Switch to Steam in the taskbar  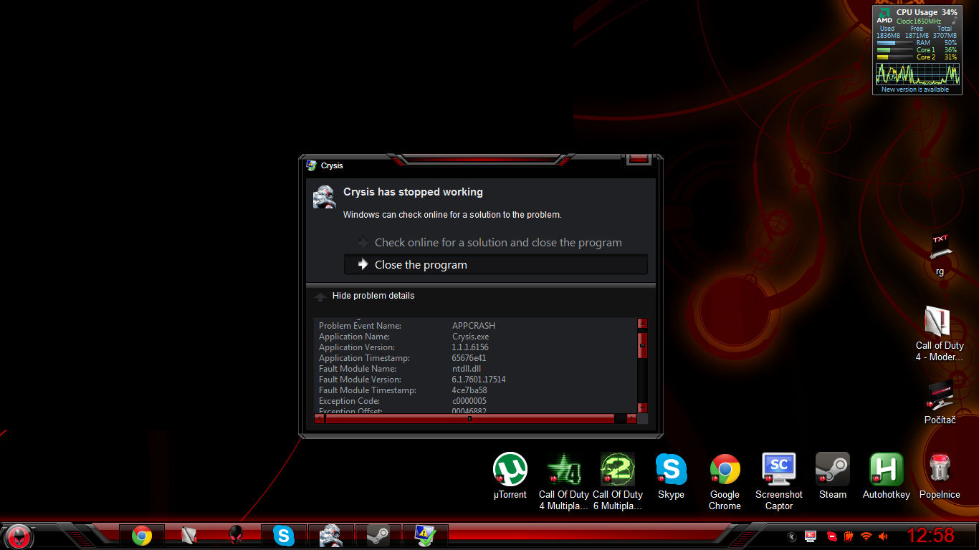(378, 536)
